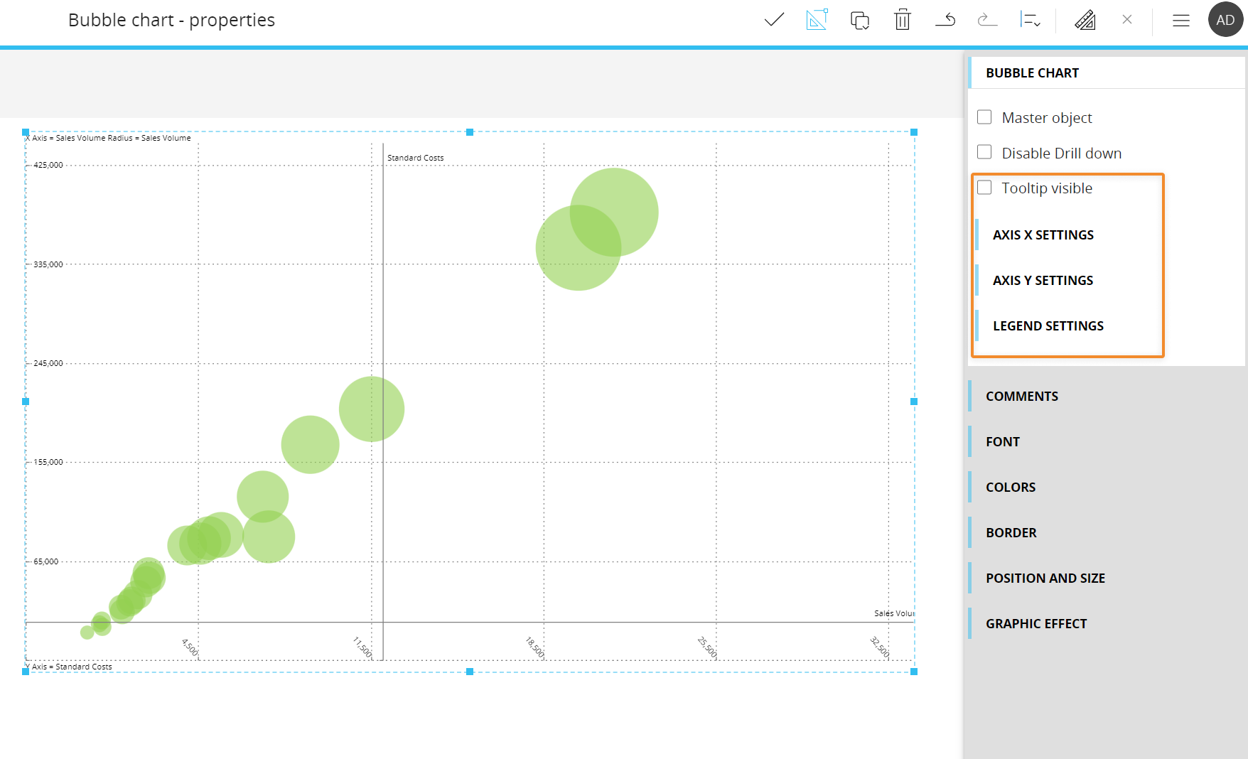
Task: Click the Graphic Effect heading
Action: pos(1035,624)
